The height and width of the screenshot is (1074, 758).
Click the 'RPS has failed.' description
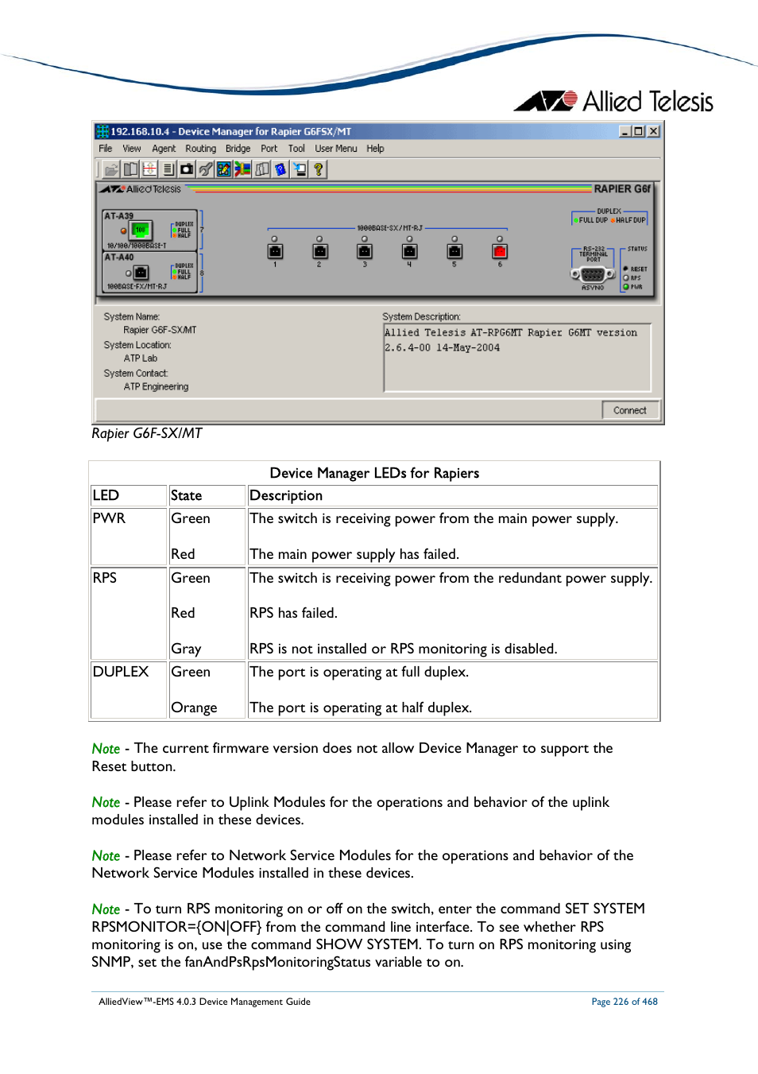pos(293,613)
